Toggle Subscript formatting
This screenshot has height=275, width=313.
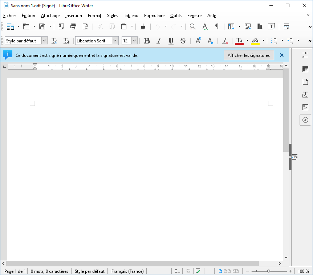point(210,41)
